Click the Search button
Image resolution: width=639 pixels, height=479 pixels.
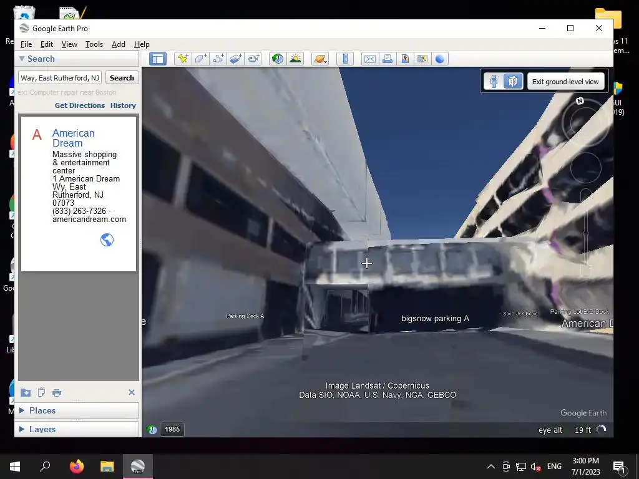coord(122,78)
